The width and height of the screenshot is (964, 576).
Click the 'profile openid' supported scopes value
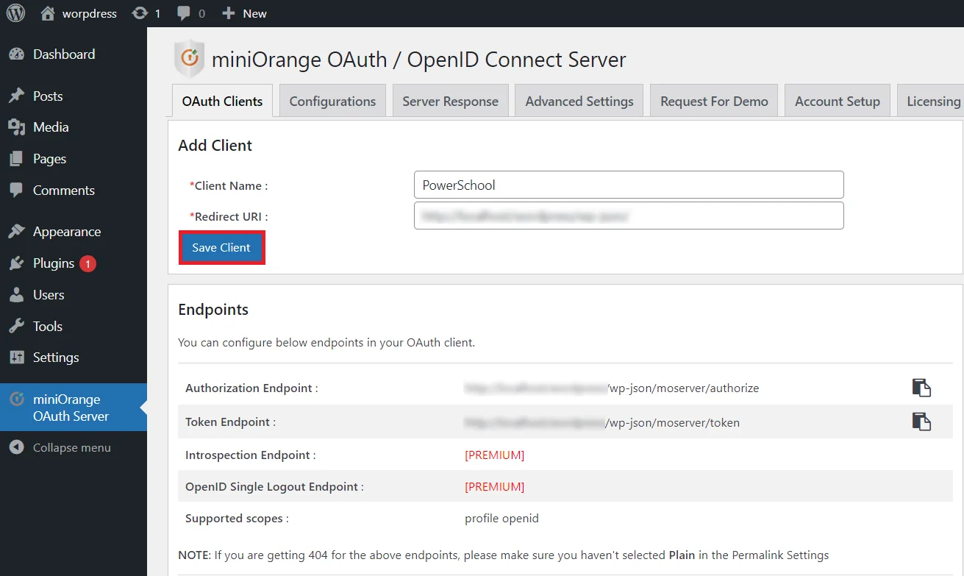tap(501, 519)
